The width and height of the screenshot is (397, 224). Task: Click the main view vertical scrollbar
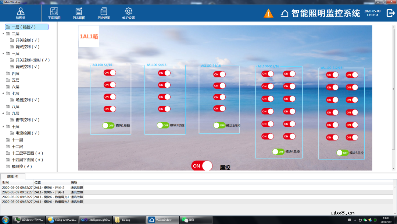[x=394, y=88]
